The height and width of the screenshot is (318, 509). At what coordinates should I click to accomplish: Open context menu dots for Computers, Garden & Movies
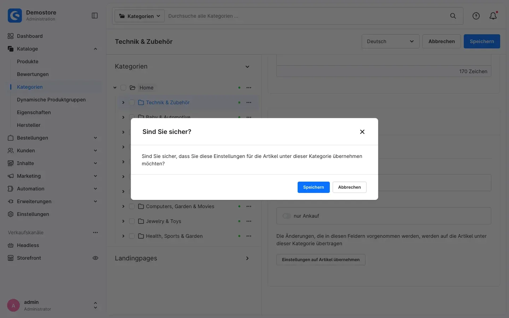(x=249, y=206)
